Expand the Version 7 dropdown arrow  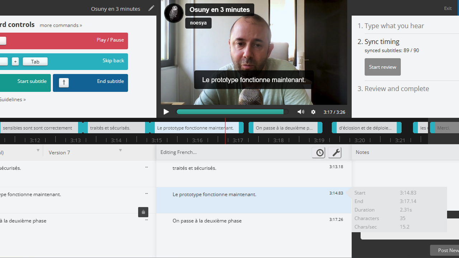(x=120, y=150)
